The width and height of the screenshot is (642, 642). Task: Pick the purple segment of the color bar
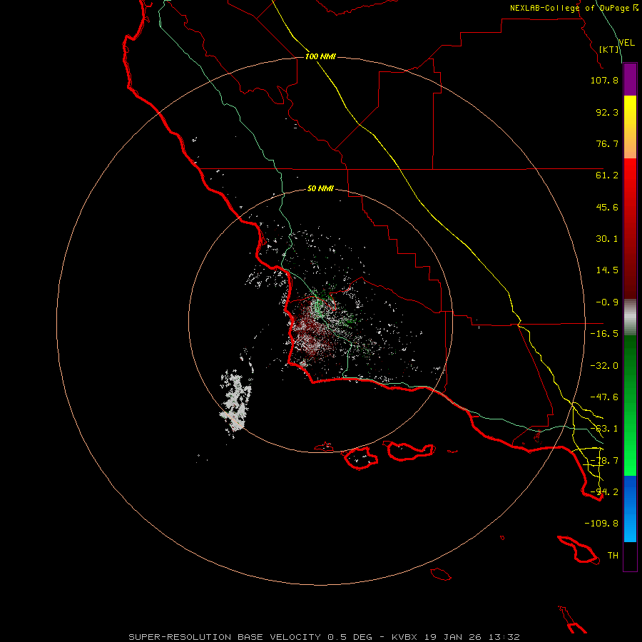pos(630,79)
